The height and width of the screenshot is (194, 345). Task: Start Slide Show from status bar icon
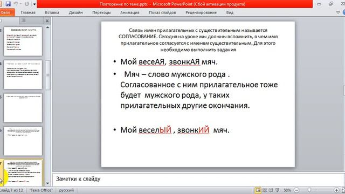point(277,190)
